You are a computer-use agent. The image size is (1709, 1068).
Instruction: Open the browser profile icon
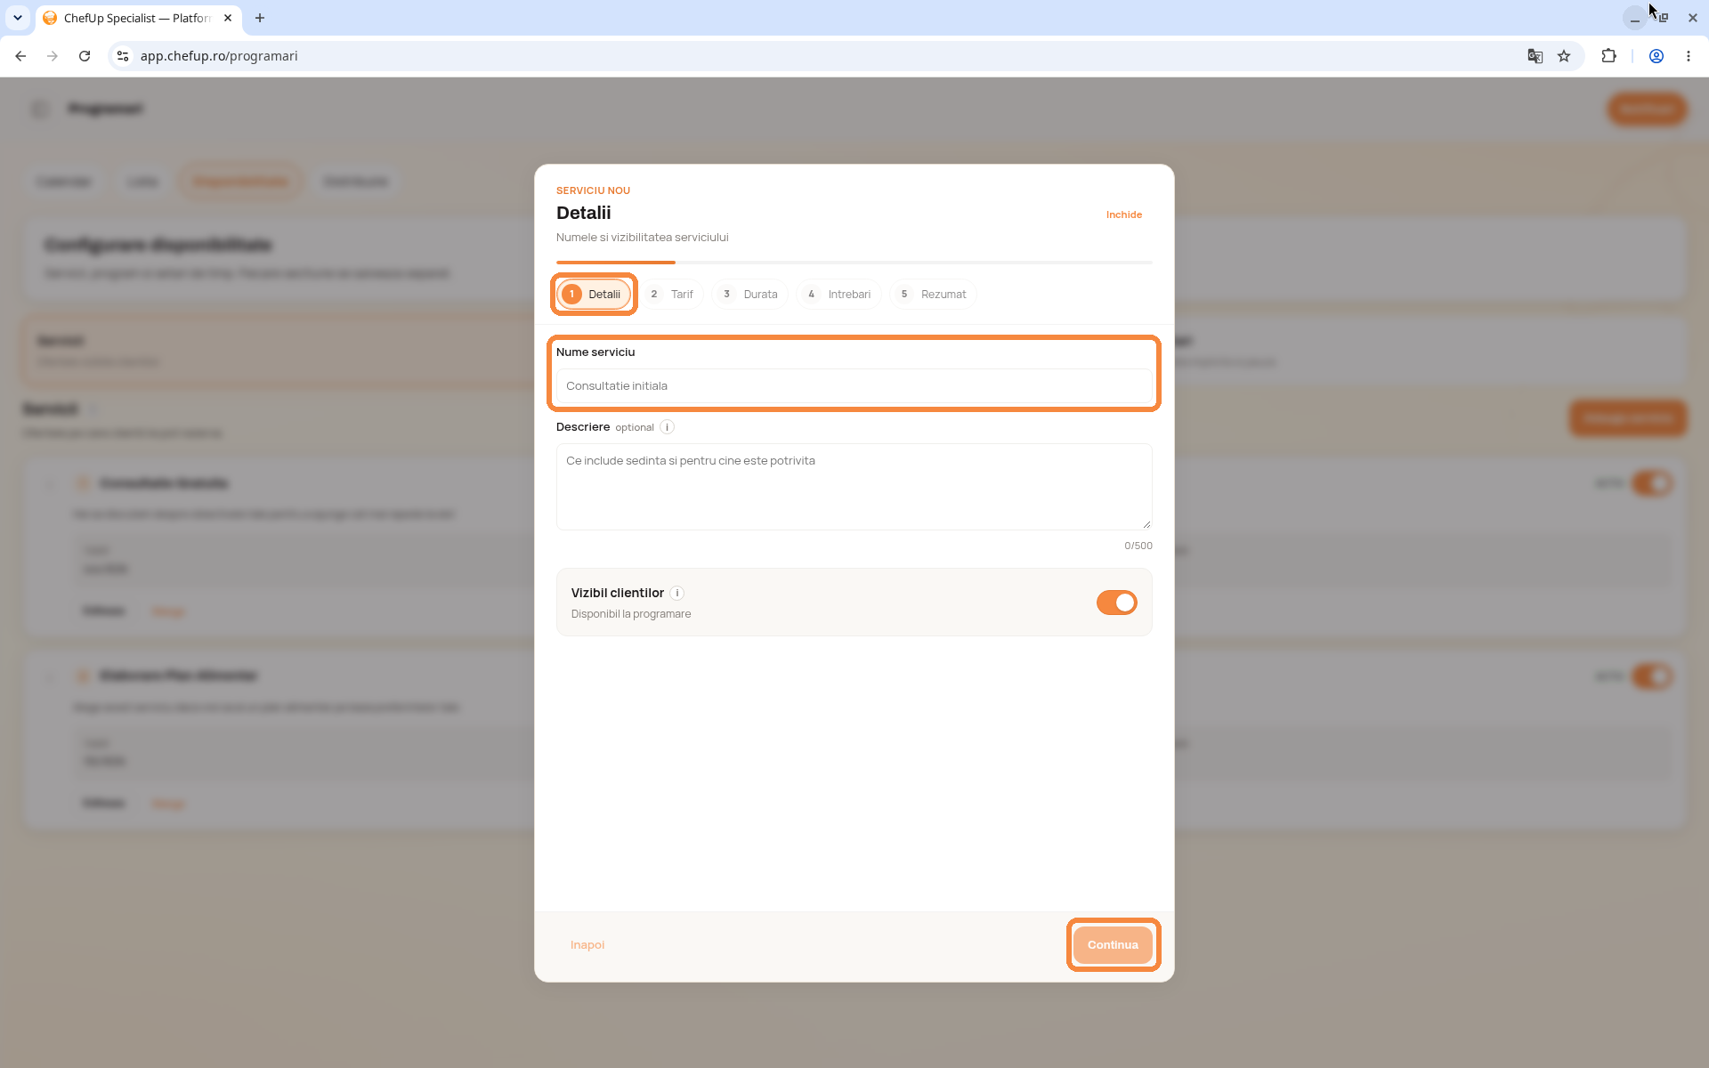click(1656, 56)
